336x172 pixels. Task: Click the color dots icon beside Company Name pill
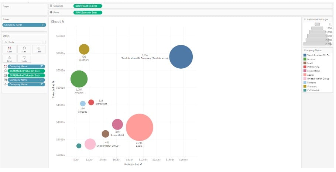(x=6, y=66)
